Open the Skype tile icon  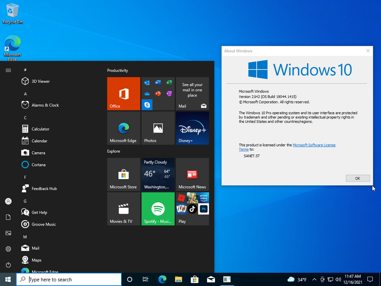(x=147, y=105)
